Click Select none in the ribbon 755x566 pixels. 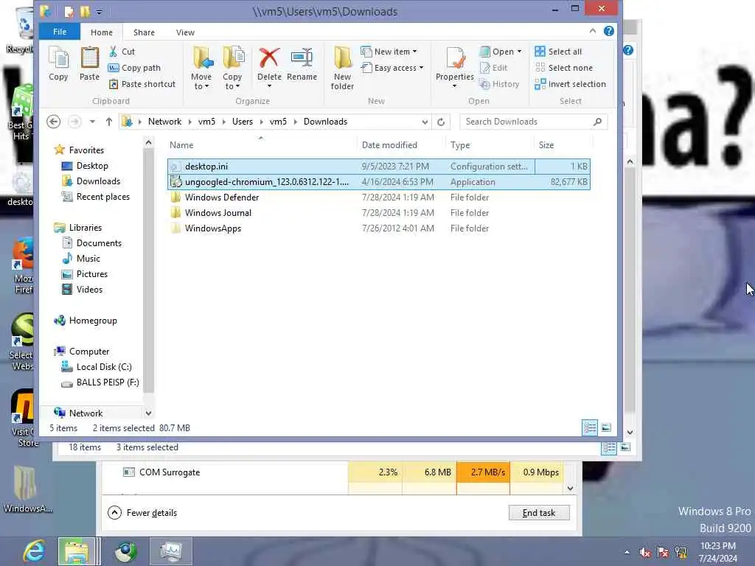(x=564, y=68)
